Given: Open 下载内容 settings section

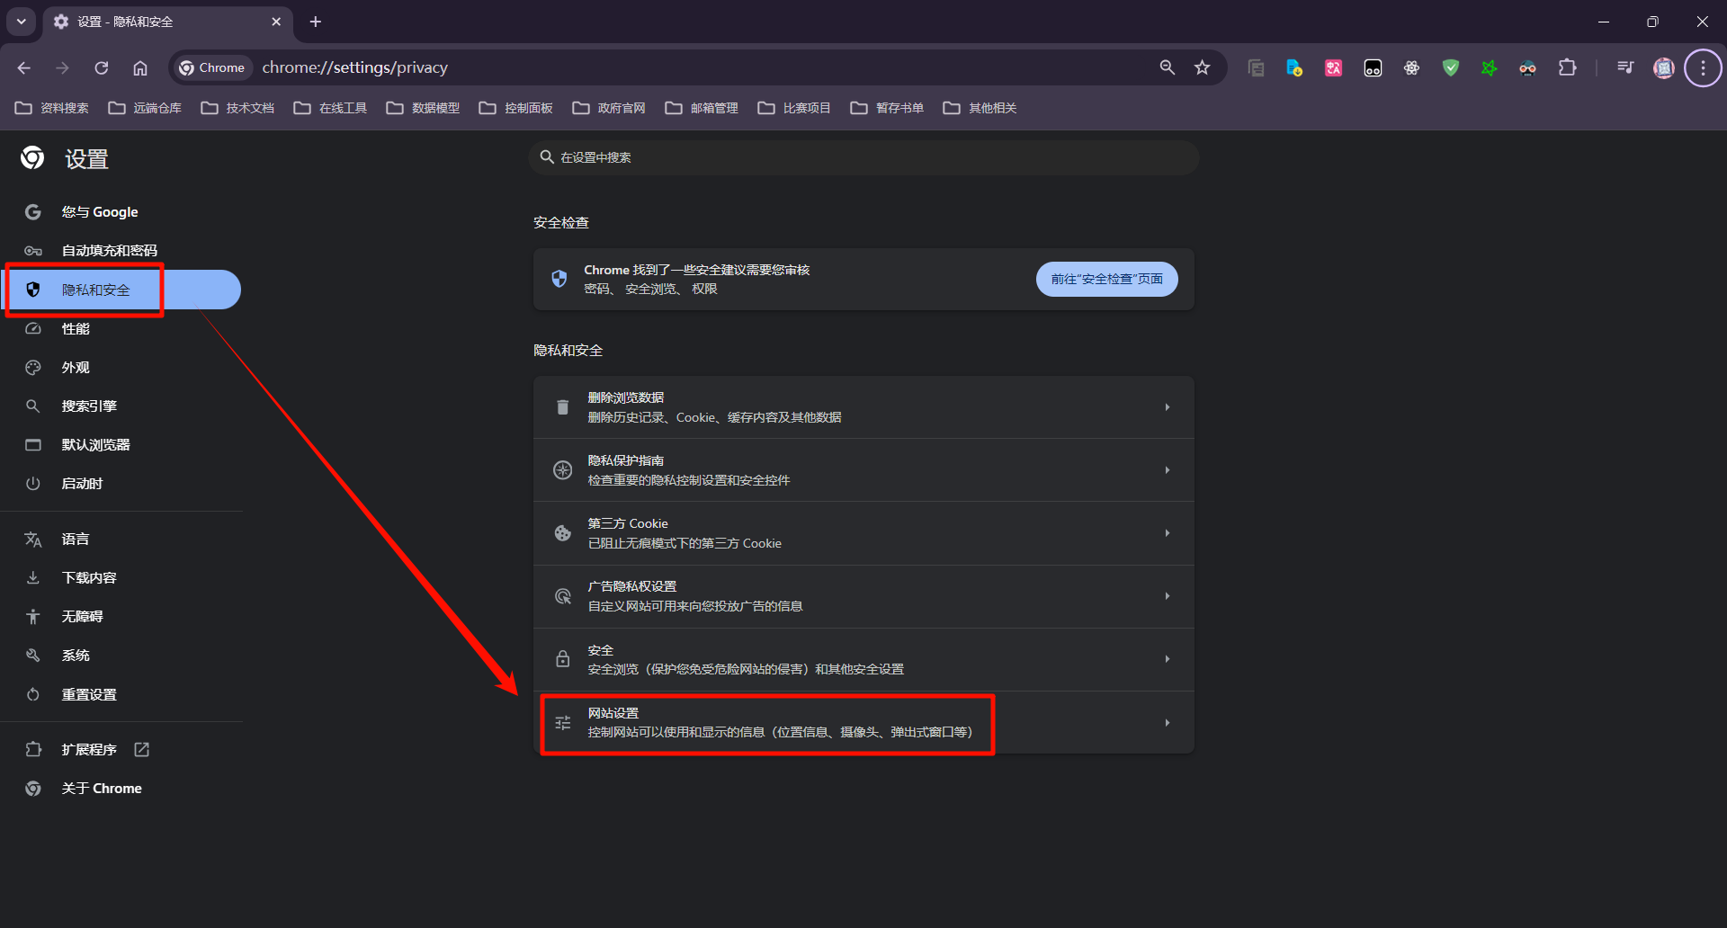Looking at the screenshot, I should (x=89, y=578).
